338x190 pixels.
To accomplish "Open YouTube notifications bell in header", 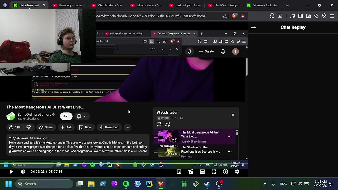I will point(223,51).
